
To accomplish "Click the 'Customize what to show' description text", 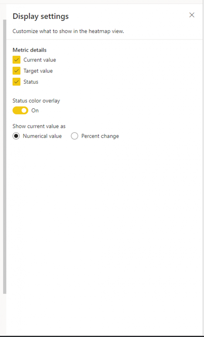I will point(68,31).
